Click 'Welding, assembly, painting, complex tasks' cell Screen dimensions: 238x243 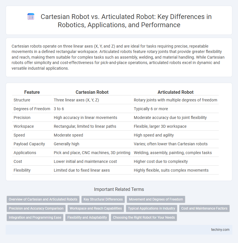(173, 153)
